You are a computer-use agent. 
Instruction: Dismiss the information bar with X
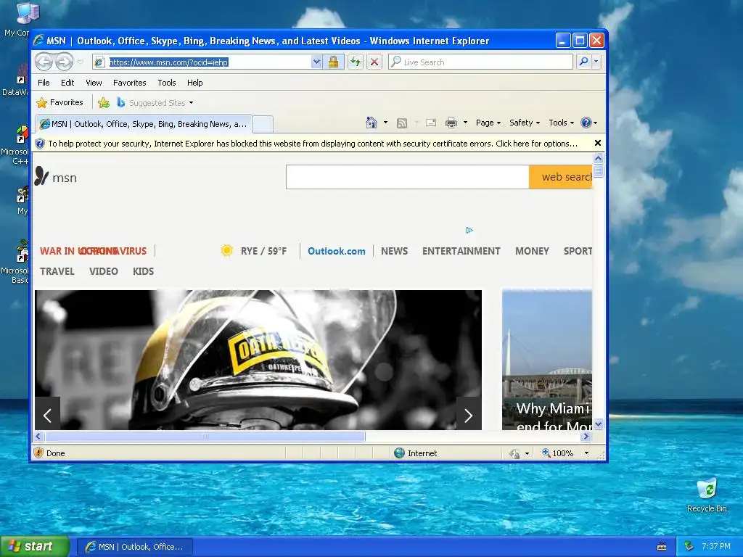(598, 143)
